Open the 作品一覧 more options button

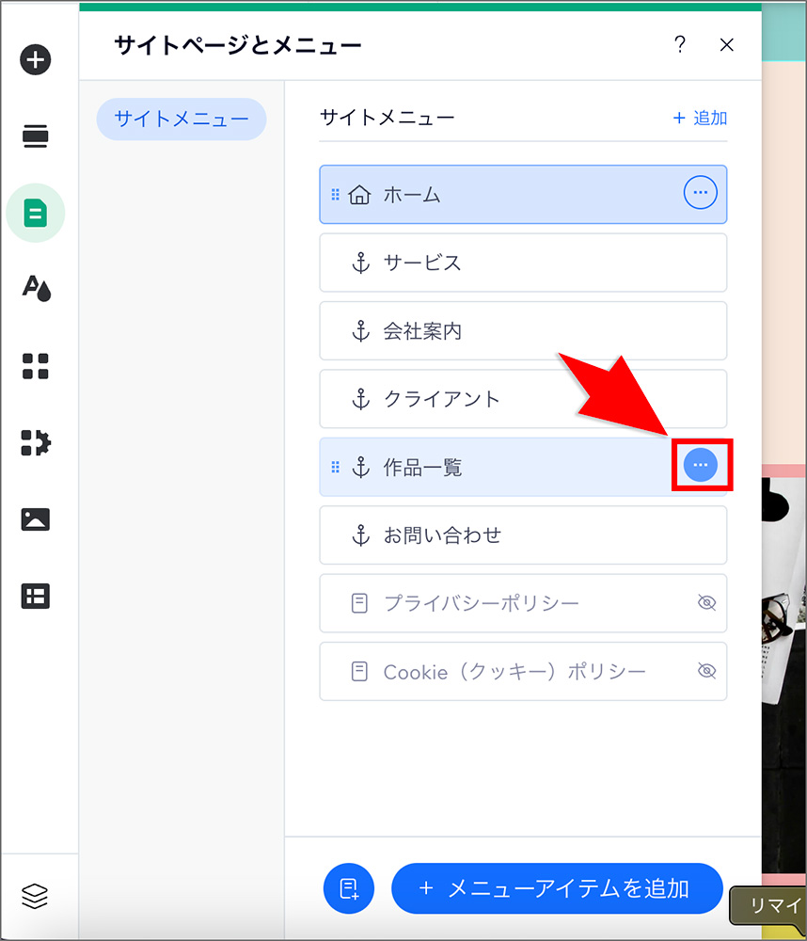pyautogui.click(x=700, y=465)
